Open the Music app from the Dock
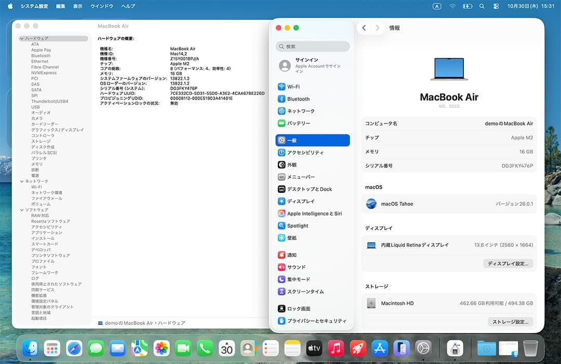The height and width of the screenshot is (364, 561). [x=336, y=348]
